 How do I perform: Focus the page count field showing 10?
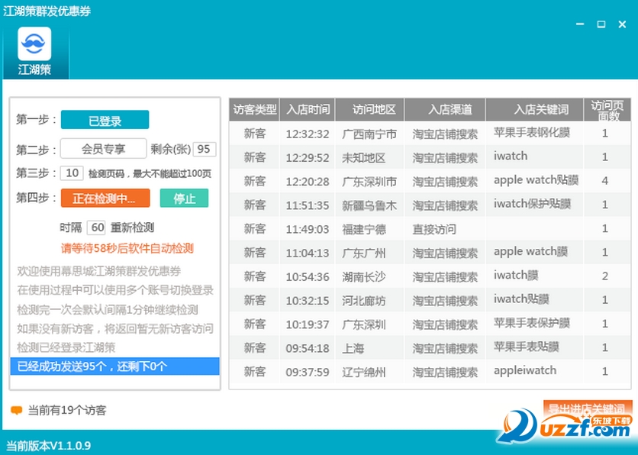[72, 173]
